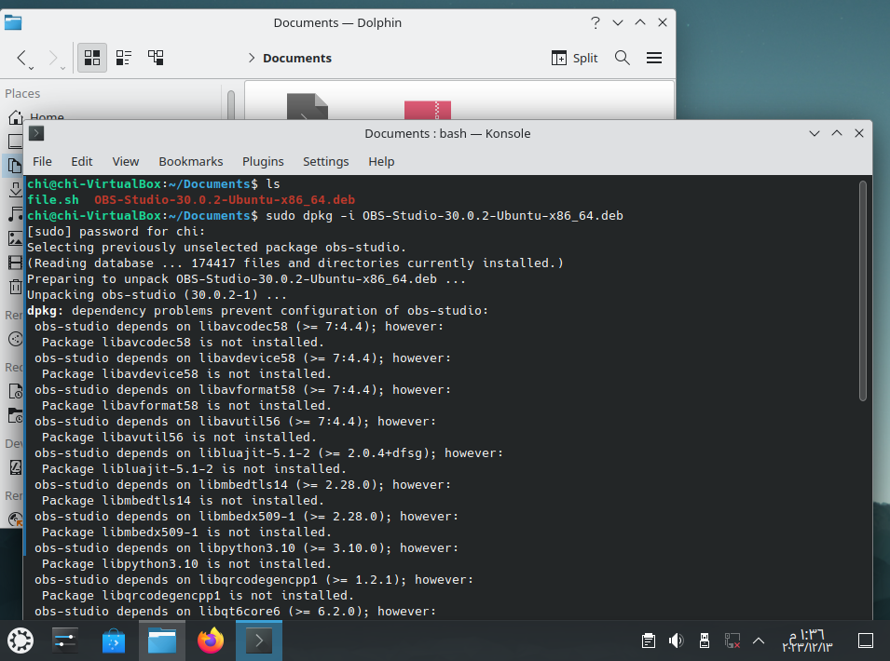
Task: Expand hidden system tray icons arrow
Action: click(x=760, y=641)
